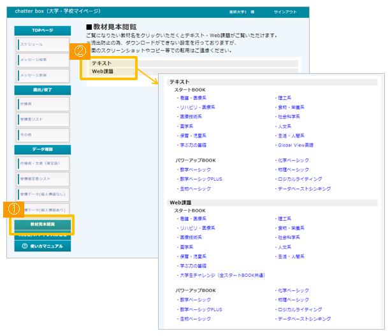Click Web課題 in the highlighted box
Screen dimensions: 390x336
(103, 72)
